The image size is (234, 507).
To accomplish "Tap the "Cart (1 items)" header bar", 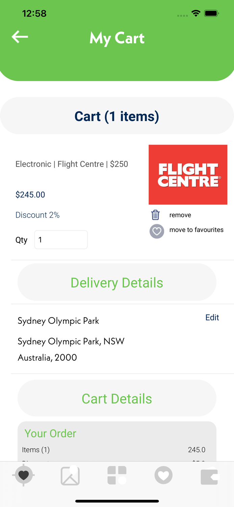I will (117, 116).
